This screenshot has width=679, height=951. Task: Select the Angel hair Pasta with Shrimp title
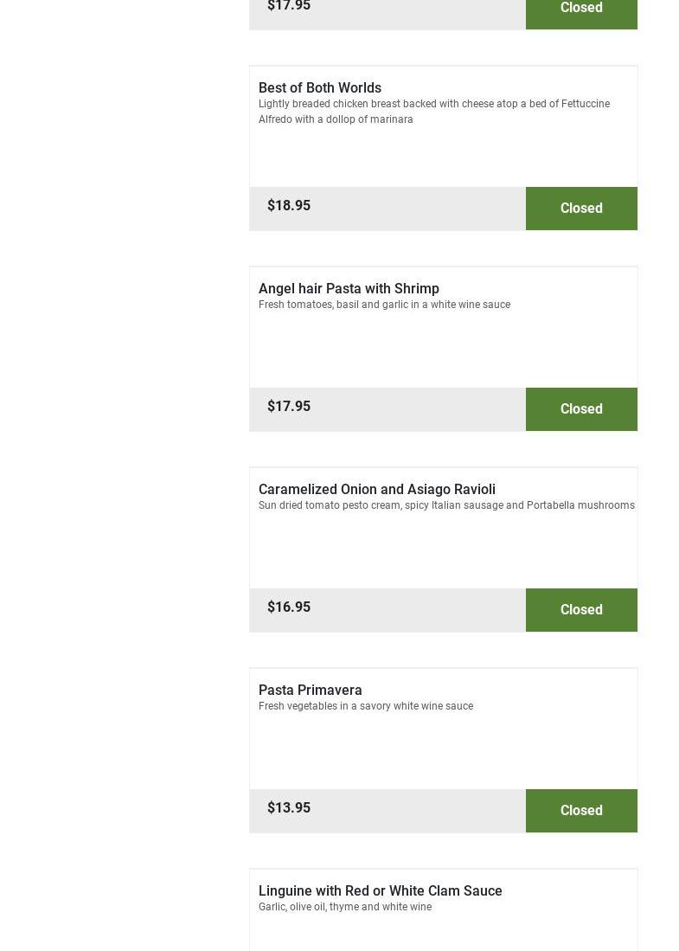click(x=349, y=288)
